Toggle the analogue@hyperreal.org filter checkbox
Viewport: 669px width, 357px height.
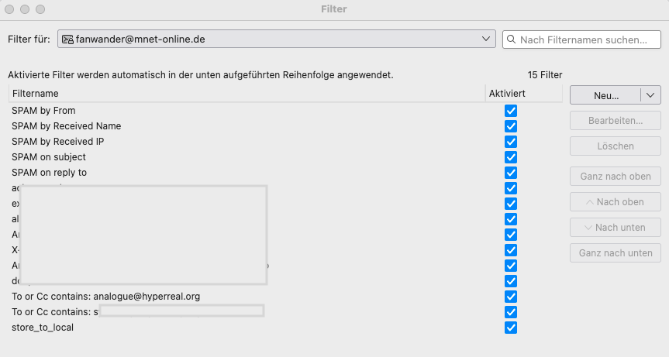(x=510, y=297)
